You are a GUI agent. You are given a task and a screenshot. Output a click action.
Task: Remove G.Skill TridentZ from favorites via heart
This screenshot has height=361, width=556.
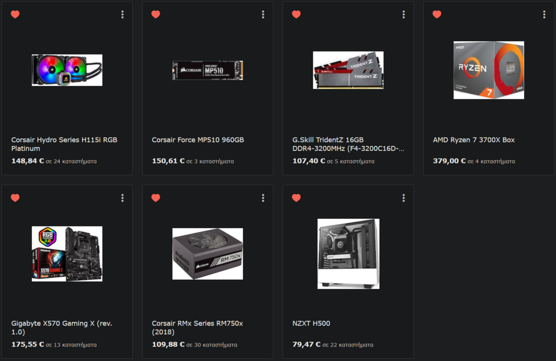[296, 14]
